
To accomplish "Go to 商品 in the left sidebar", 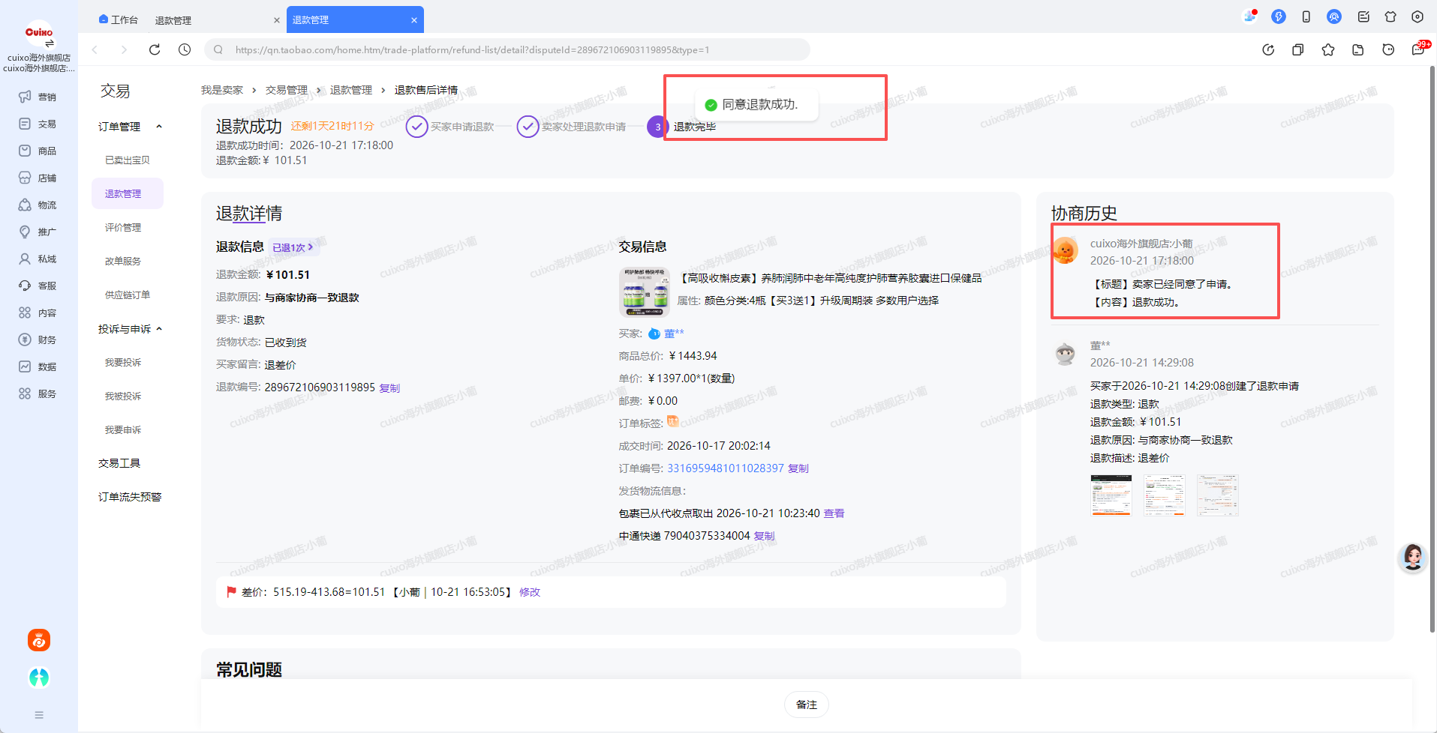I will click(38, 151).
